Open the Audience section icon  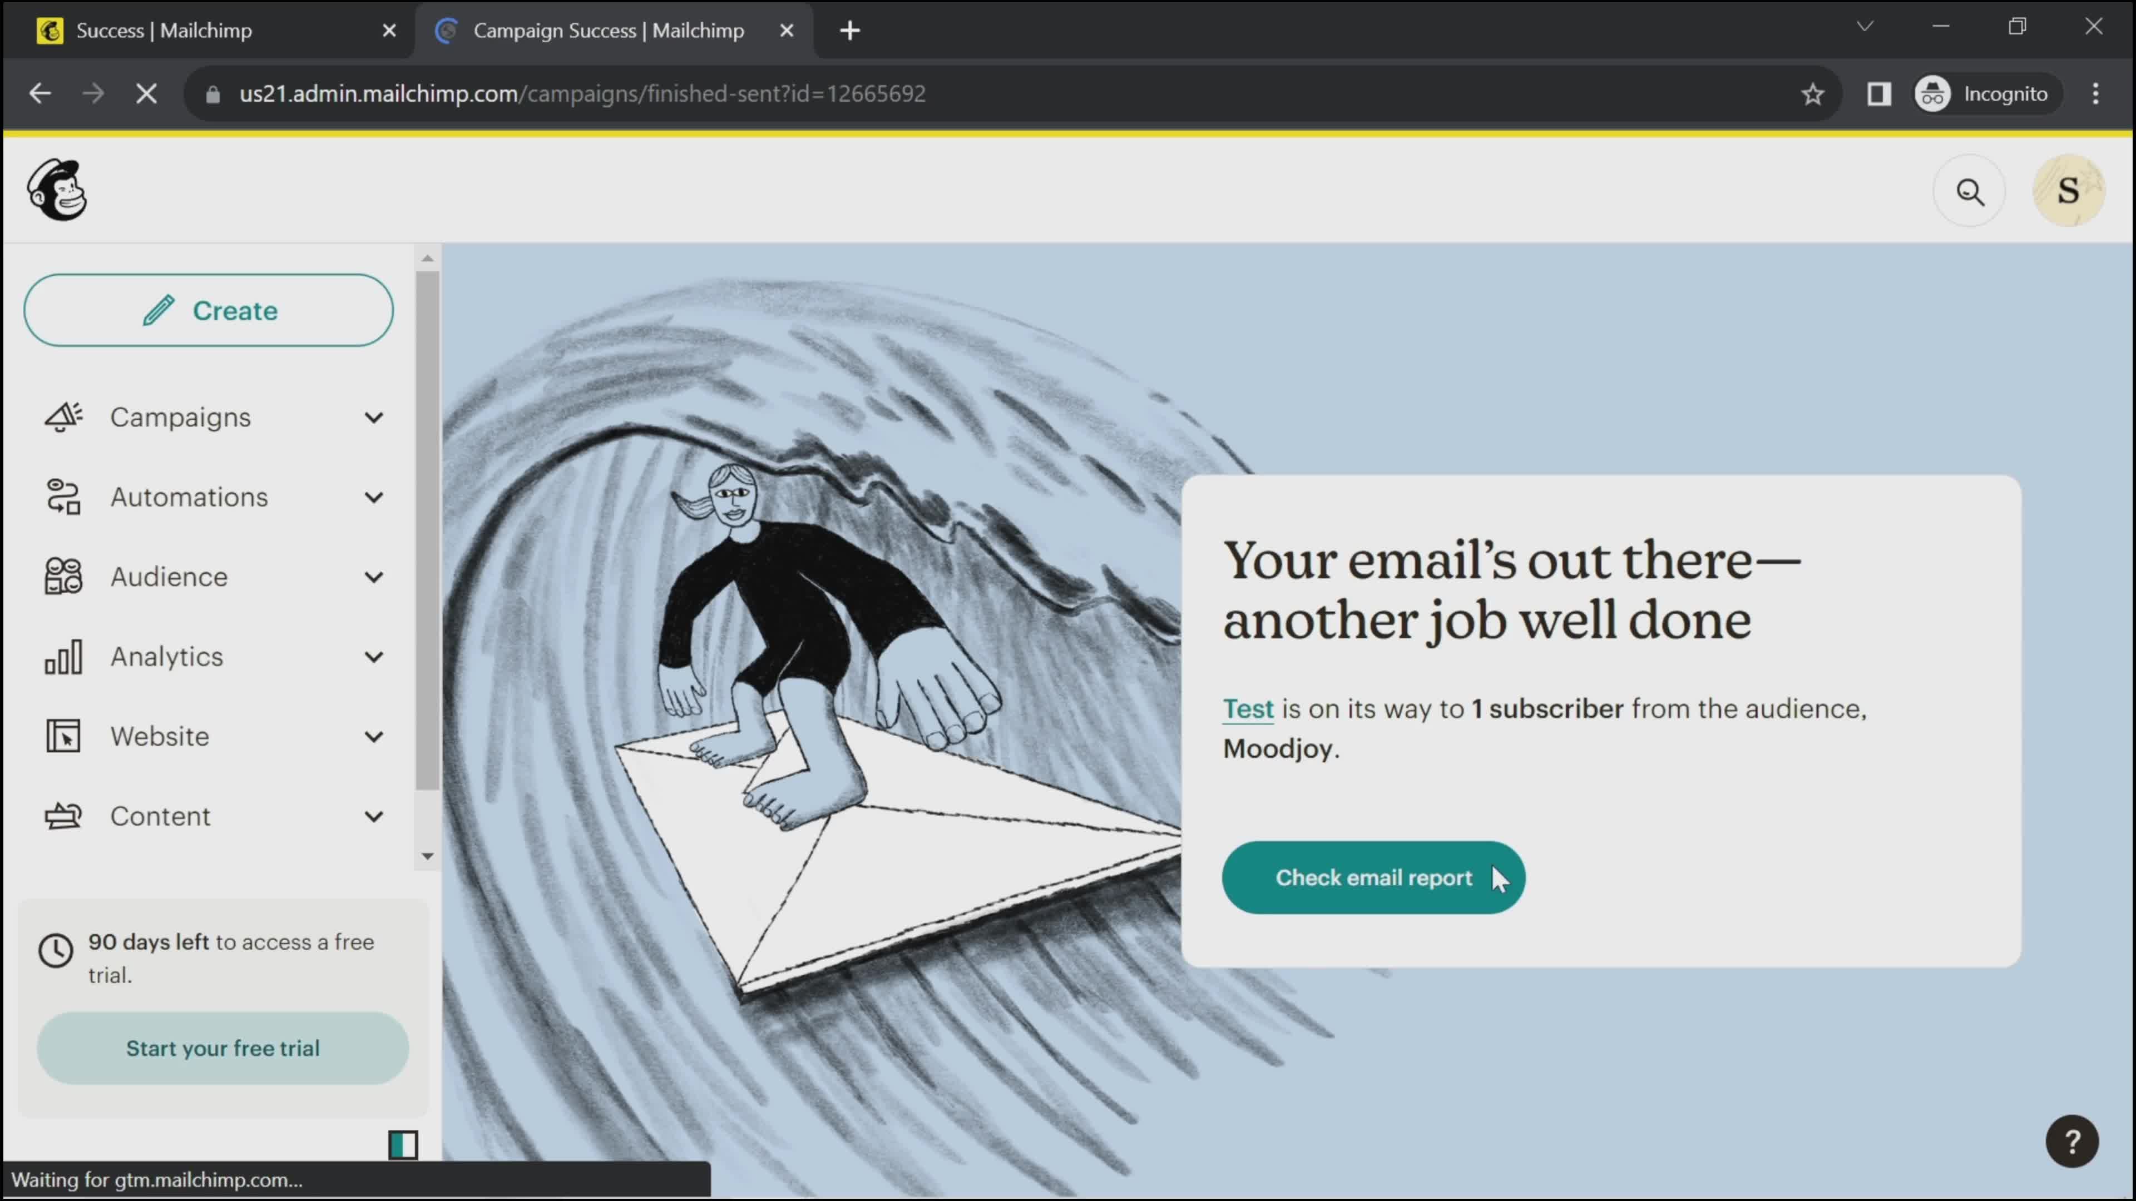[65, 575]
